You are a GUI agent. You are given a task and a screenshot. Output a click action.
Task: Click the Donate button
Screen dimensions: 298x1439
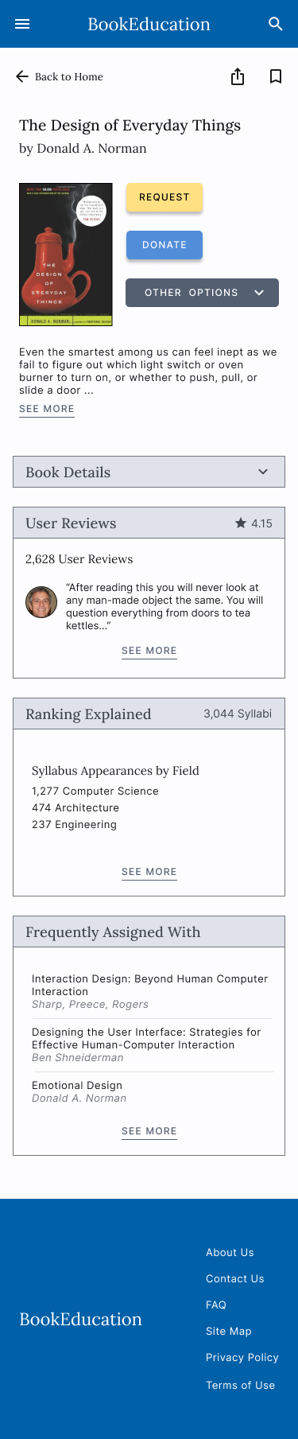point(164,245)
